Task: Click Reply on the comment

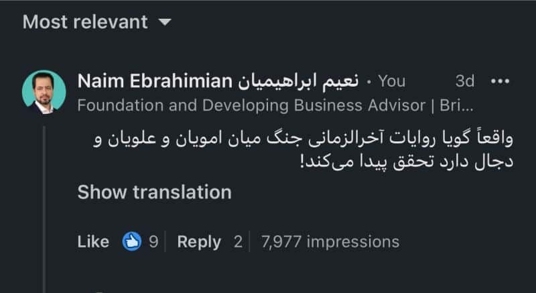Action: pyautogui.click(x=199, y=242)
